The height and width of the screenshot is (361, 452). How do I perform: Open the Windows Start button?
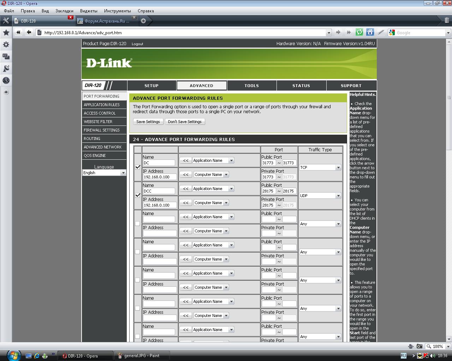(x=13, y=355)
